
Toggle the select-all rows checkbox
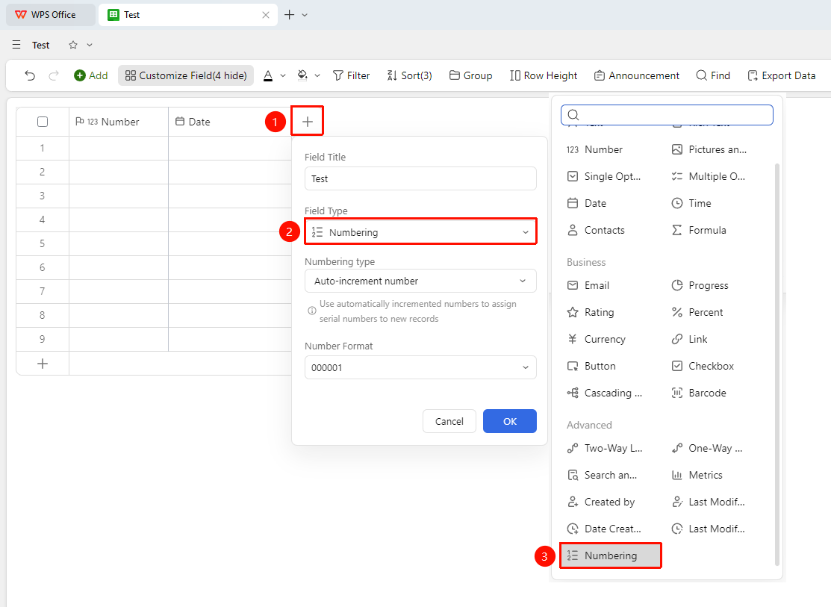(43, 122)
